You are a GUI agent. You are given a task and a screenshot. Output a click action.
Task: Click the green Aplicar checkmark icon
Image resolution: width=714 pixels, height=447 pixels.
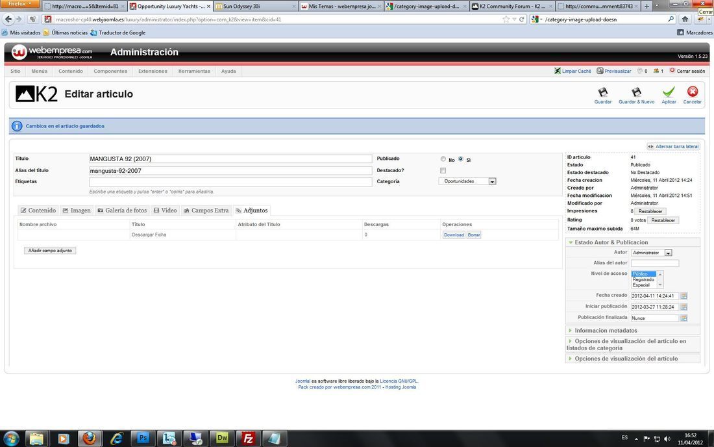point(669,92)
